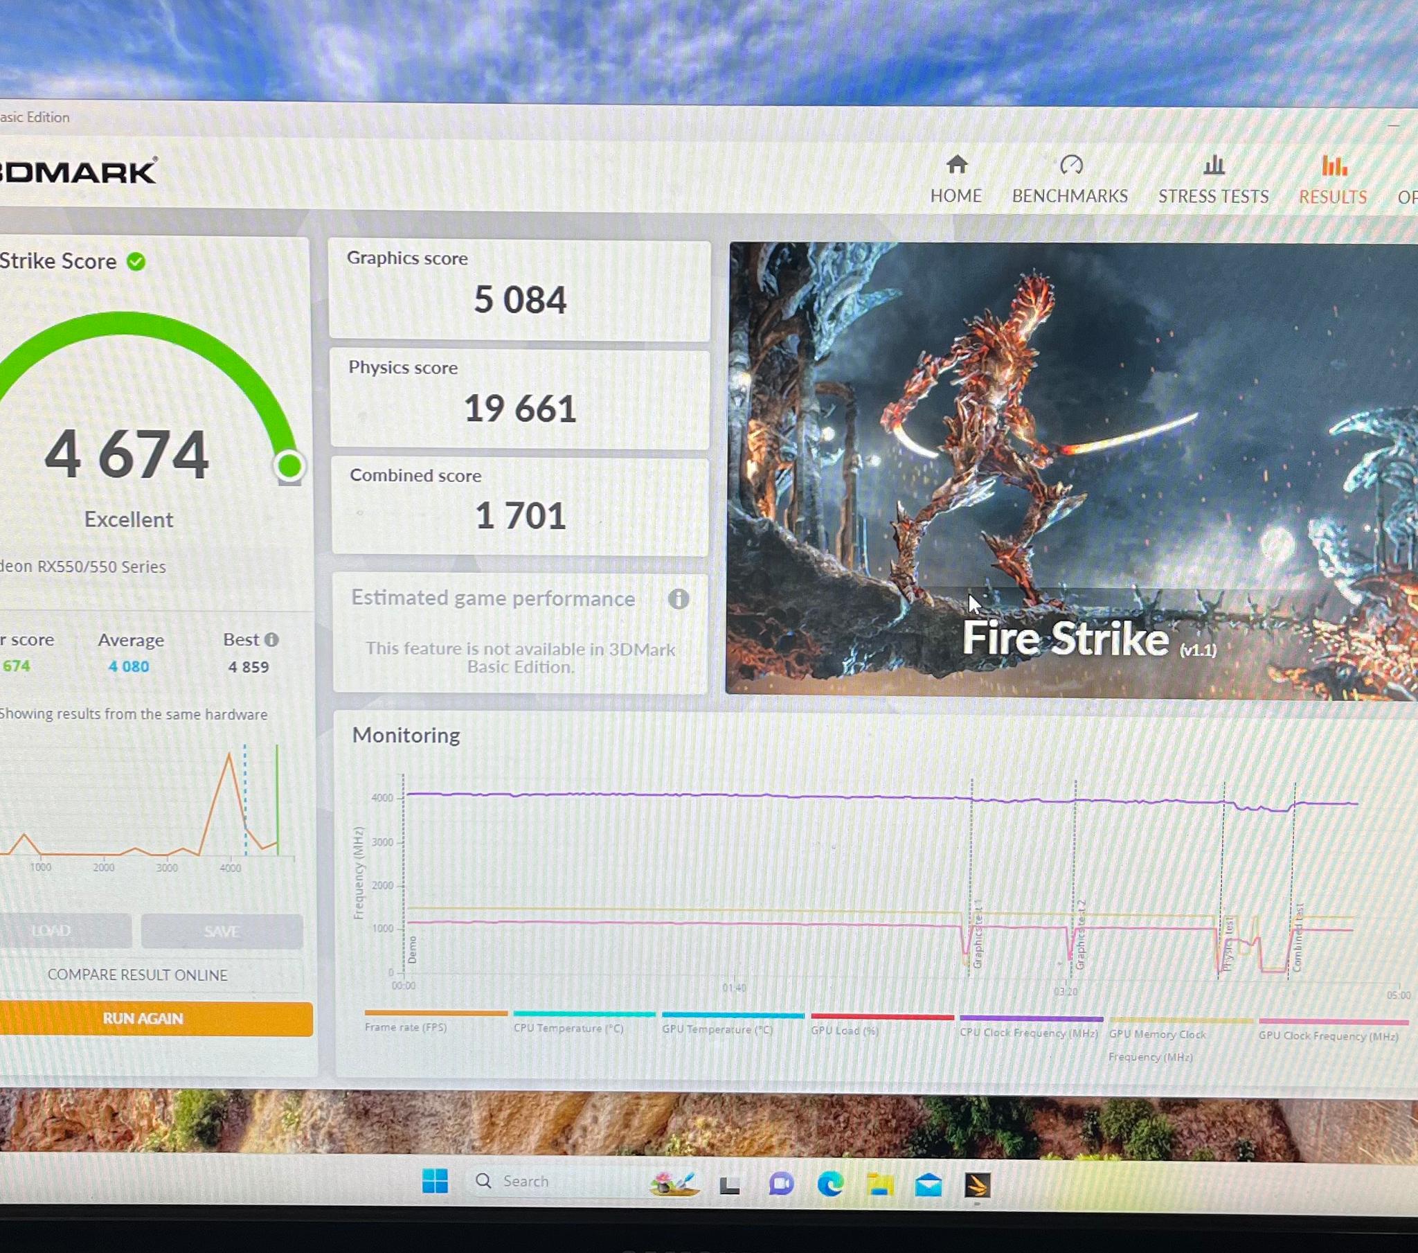Viewport: 1418px width, 1253px height.
Task: Click the gauge icon above BENCHMARKS
Action: 1071,166
